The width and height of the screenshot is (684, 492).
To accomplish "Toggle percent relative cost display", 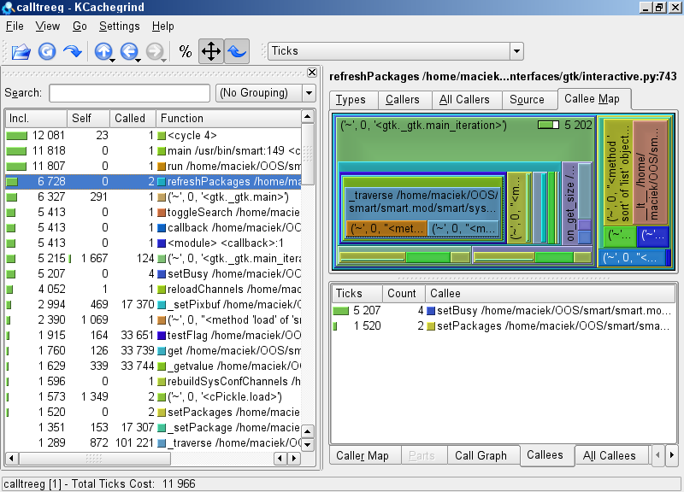I will click(x=186, y=51).
